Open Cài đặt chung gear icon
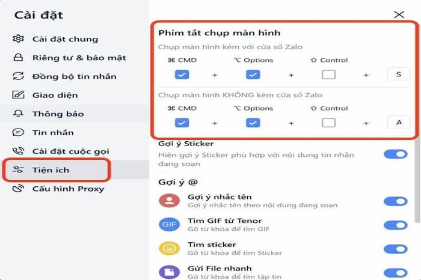This screenshot has width=421, height=280. (x=18, y=38)
